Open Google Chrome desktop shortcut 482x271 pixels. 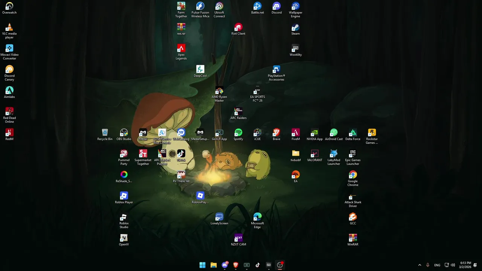pos(353,178)
